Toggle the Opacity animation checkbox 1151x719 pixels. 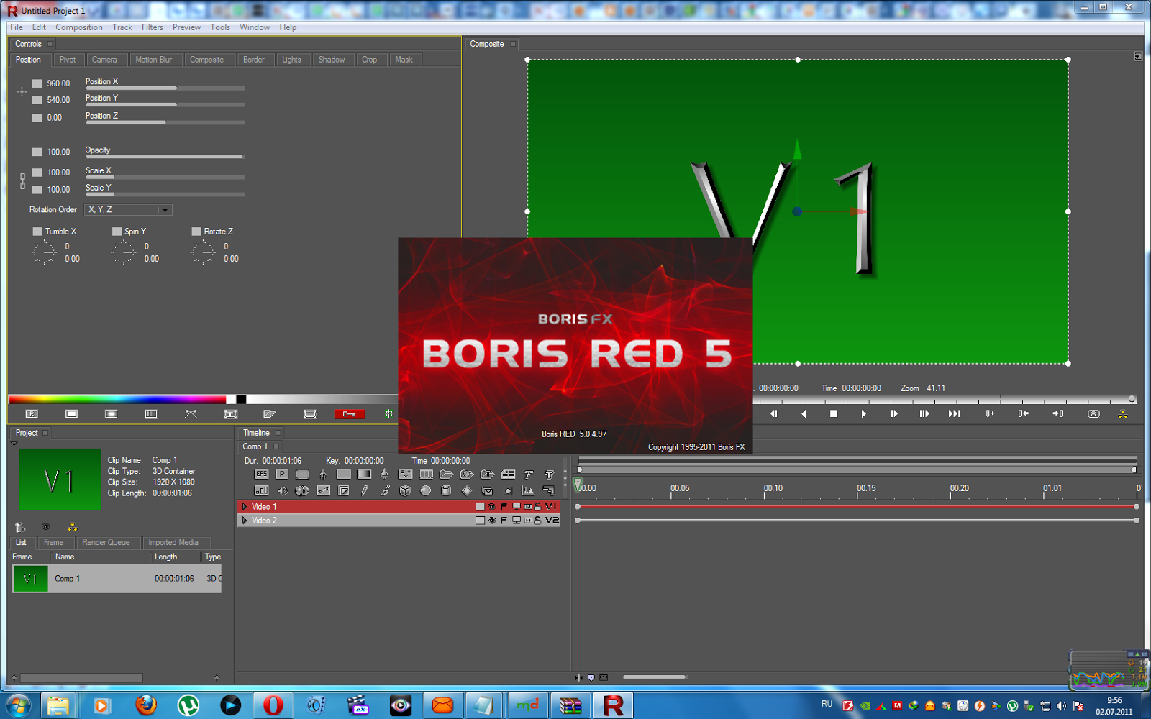click(x=37, y=152)
